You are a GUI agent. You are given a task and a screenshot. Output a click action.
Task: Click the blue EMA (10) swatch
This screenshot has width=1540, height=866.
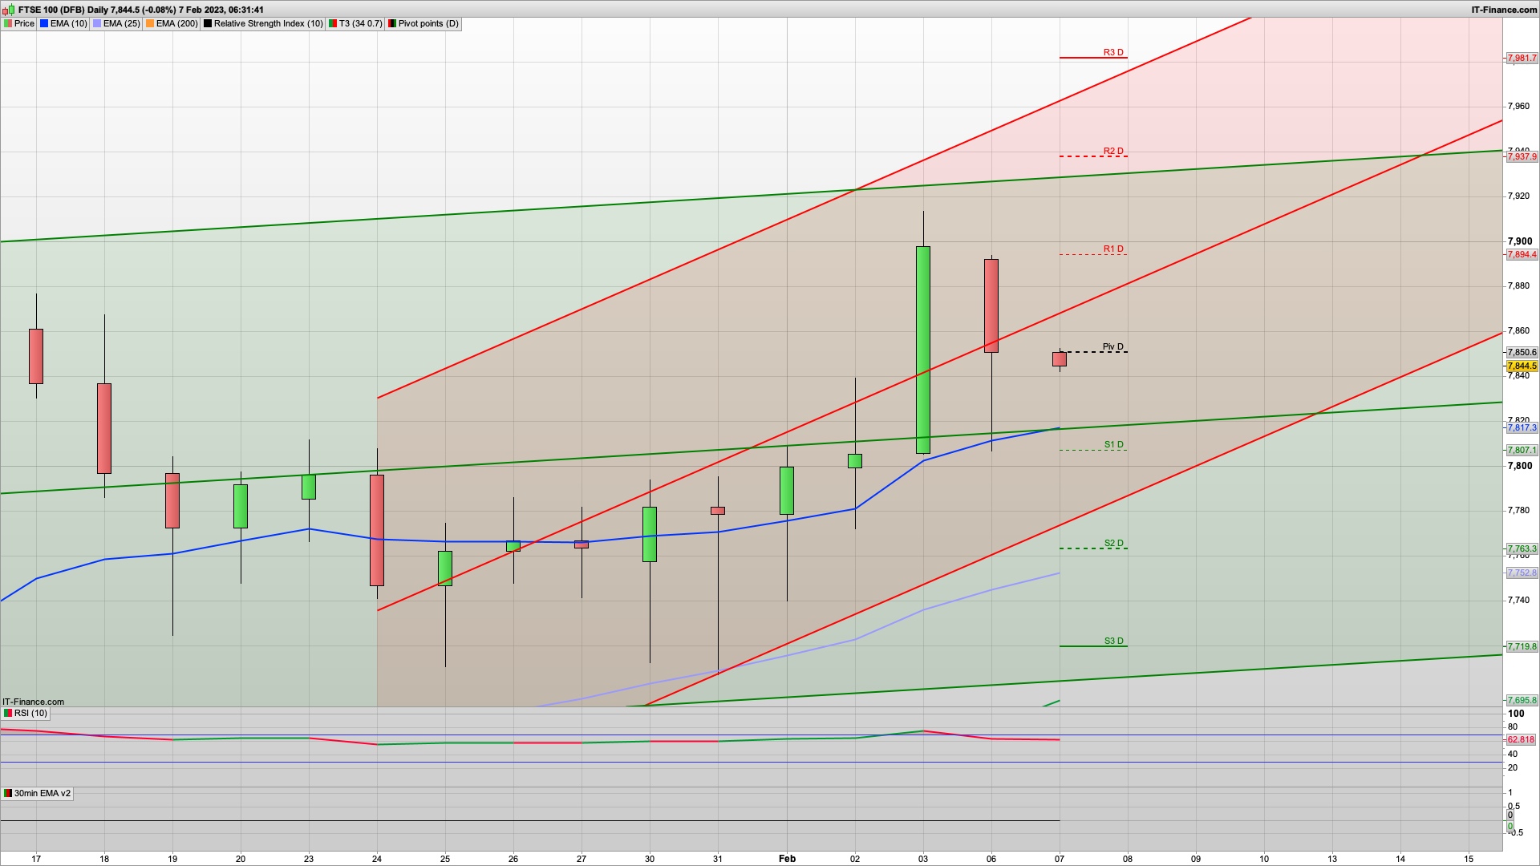tap(45, 24)
